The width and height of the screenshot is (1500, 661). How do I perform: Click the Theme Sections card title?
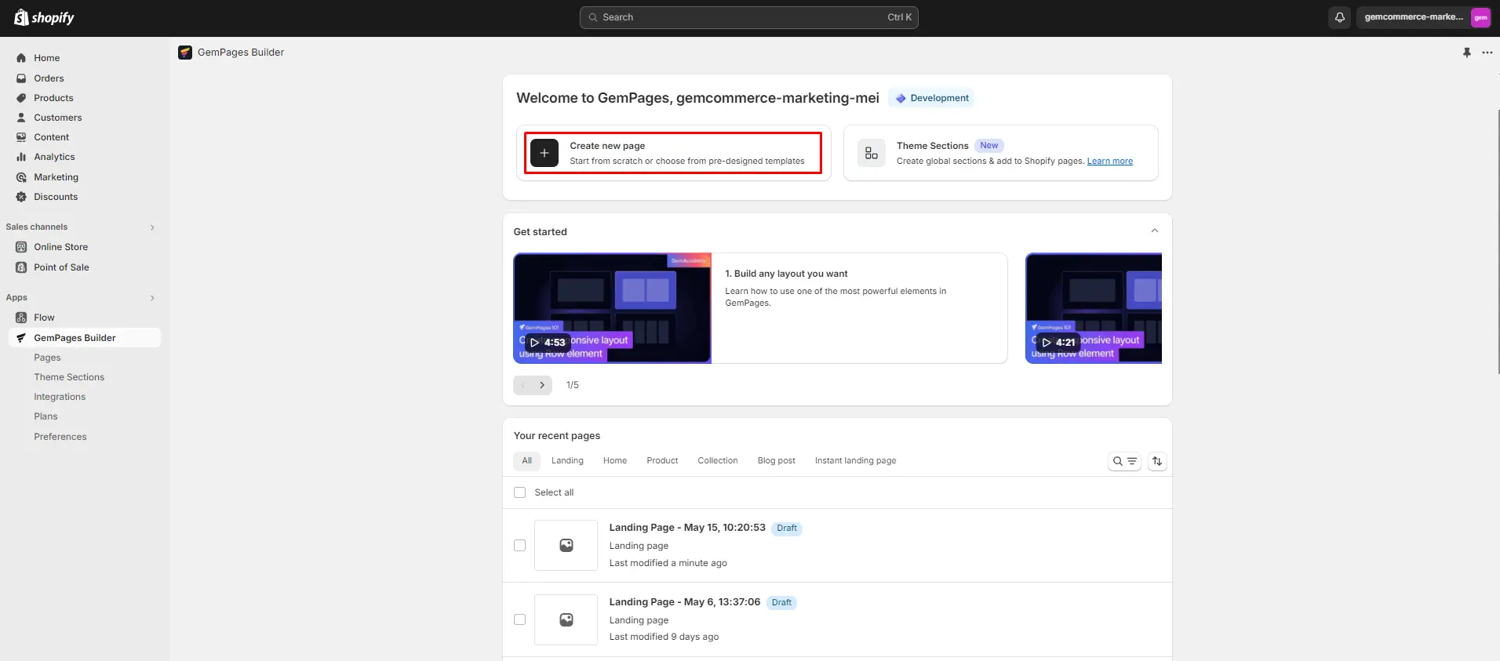932,146
